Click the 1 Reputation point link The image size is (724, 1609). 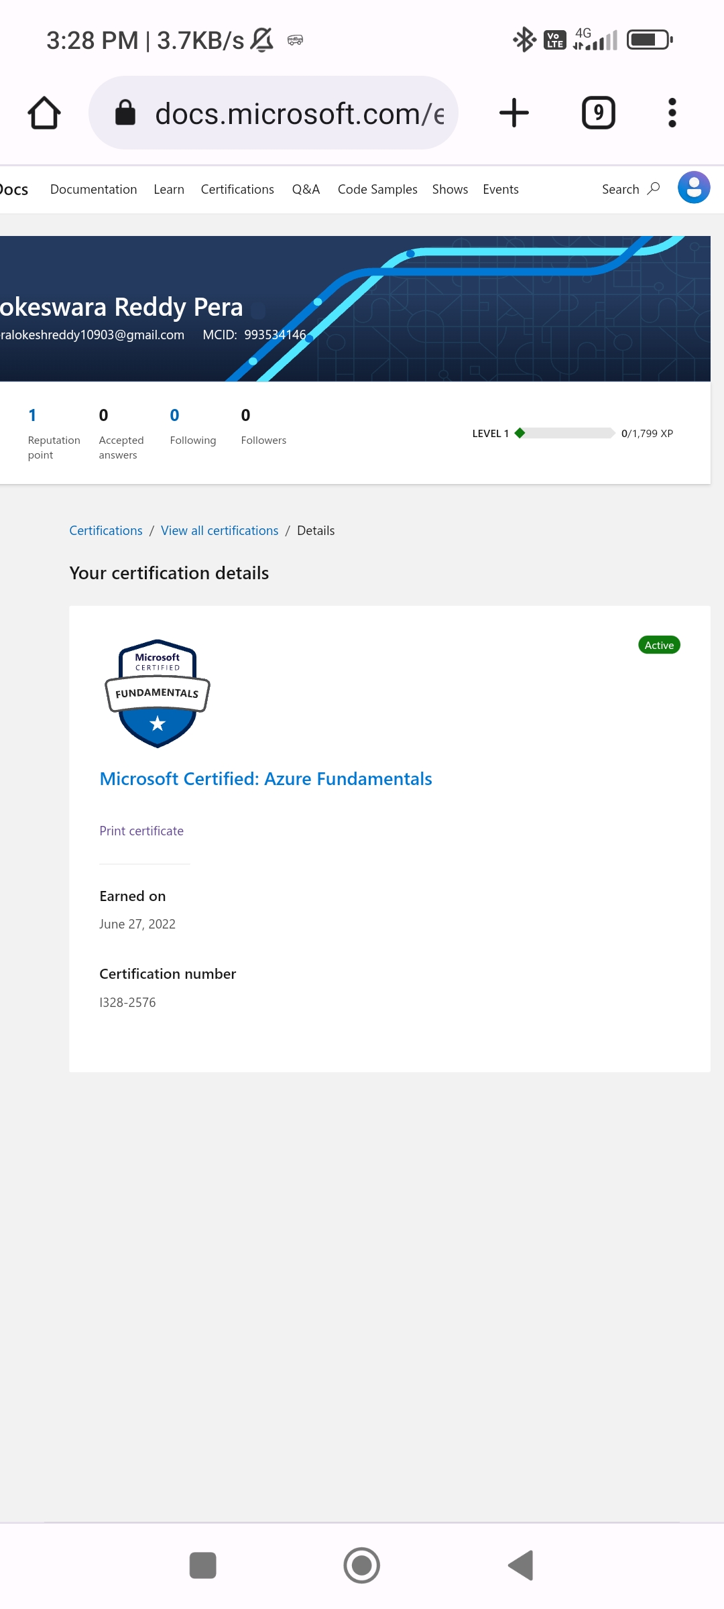tap(54, 434)
